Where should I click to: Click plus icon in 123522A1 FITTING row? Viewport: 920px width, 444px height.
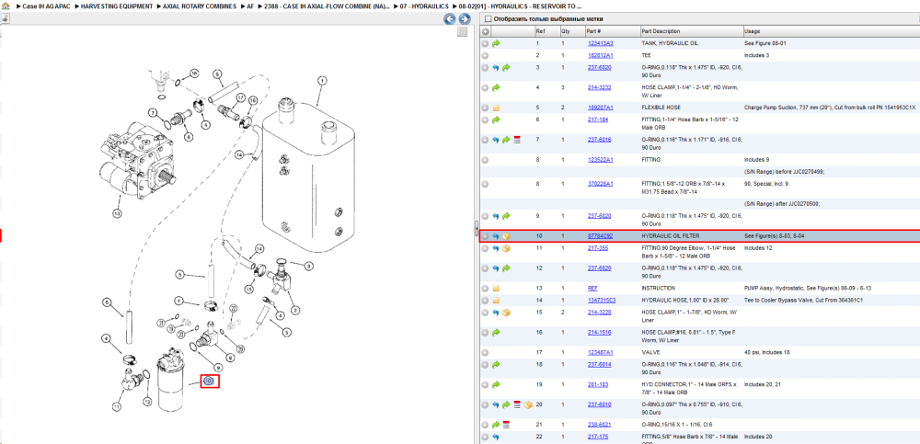coord(485,160)
